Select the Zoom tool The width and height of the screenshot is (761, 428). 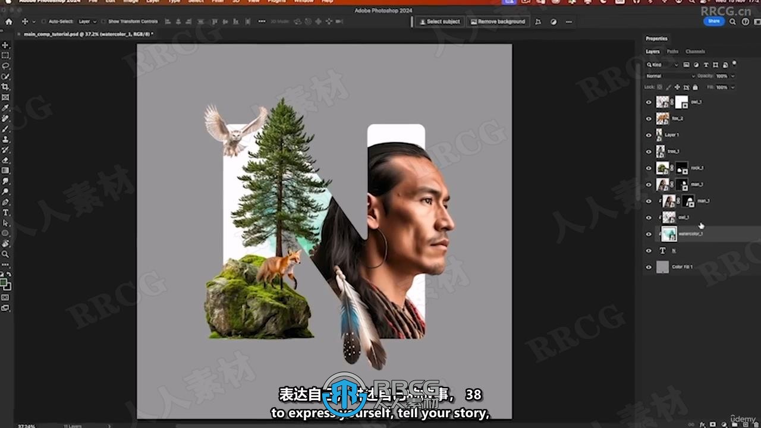pyautogui.click(x=5, y=254)
